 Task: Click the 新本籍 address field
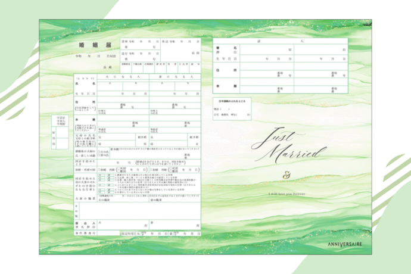coord(155,154)
